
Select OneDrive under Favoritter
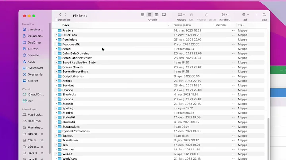click(x=31, y=42)
